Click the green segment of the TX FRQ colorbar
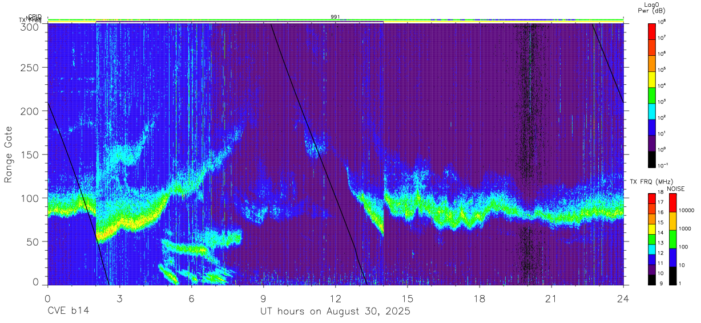Viewport: 701px width, 323px height. click(x=652, y=239)
